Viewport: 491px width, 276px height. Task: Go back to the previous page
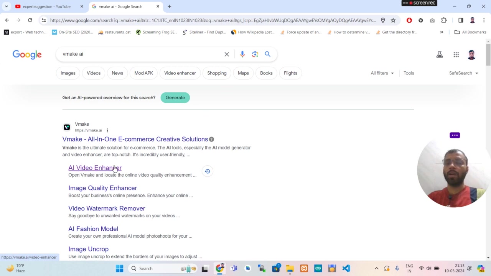tap(7, 20)
